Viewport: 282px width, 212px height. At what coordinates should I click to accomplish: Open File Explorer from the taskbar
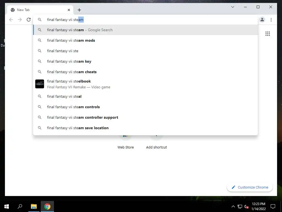[34, 206]
